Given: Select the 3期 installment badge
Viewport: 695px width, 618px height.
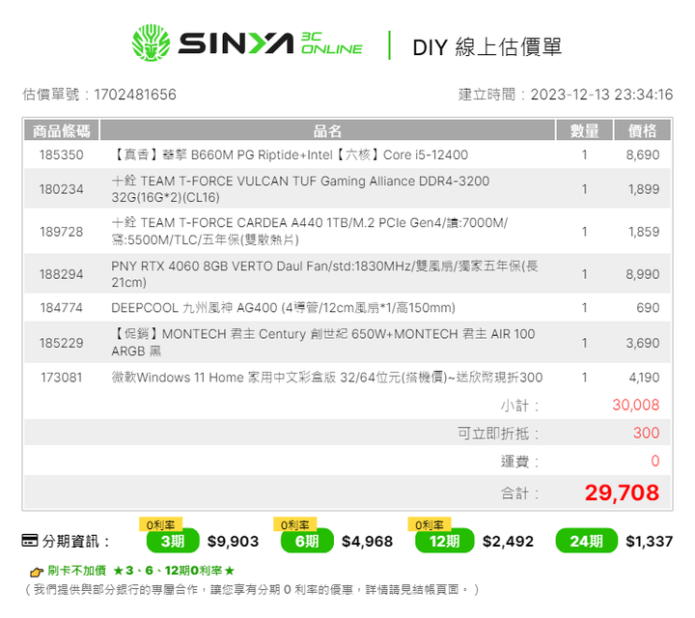Looking at the screenshot, I should coord(173,541).
